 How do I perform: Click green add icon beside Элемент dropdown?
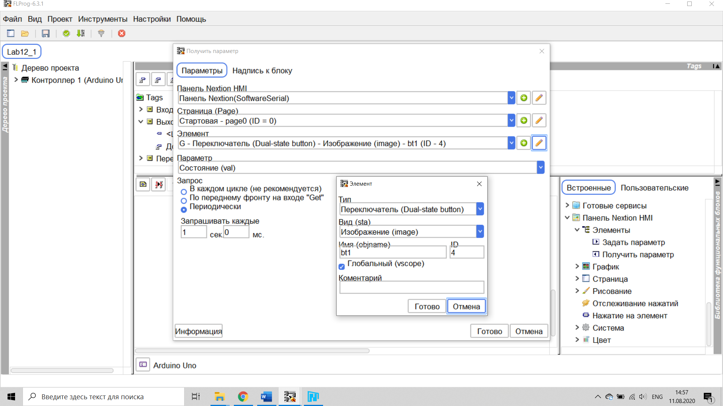click(x=524, y=143)
